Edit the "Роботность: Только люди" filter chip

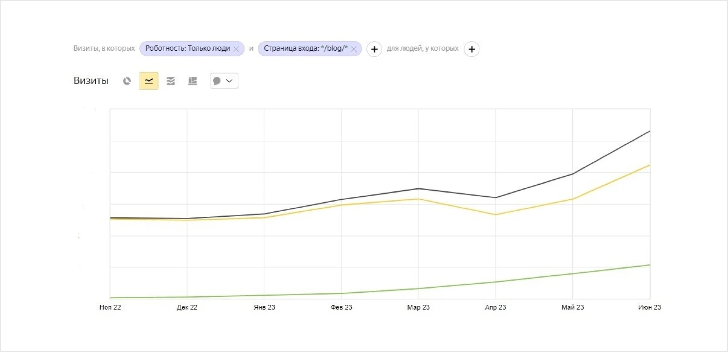point(187,49)
